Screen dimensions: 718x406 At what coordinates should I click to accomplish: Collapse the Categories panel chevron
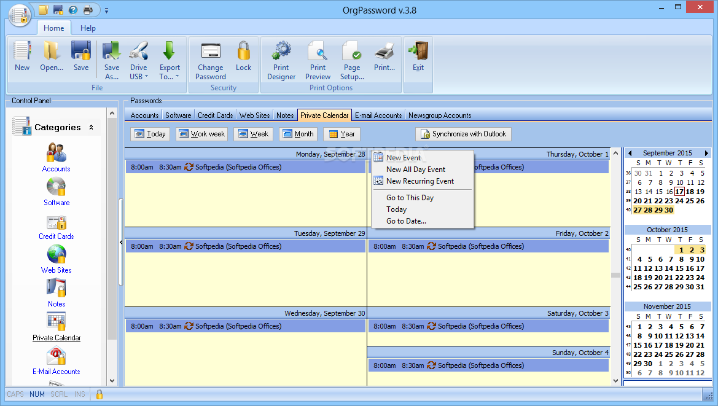91,127
